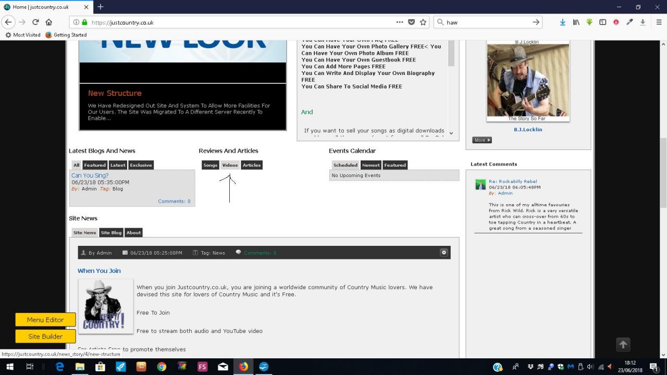Open Google Chrome from the taskbar
This screenshot has width=667, height=375.
162,367
